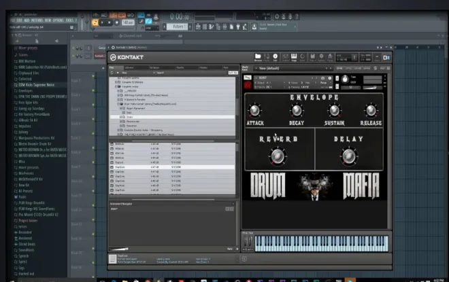Viewport: 449px width, 282px height.
Task: Click Kontakt Quick-load icon
Action: 302,56
